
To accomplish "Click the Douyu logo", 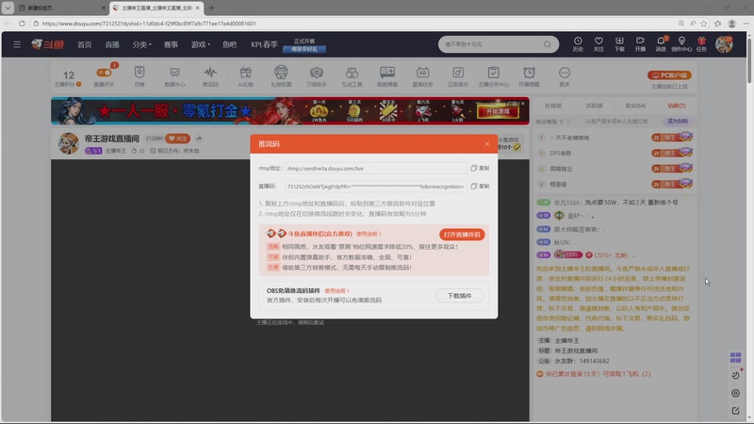I will pos(48,44).
